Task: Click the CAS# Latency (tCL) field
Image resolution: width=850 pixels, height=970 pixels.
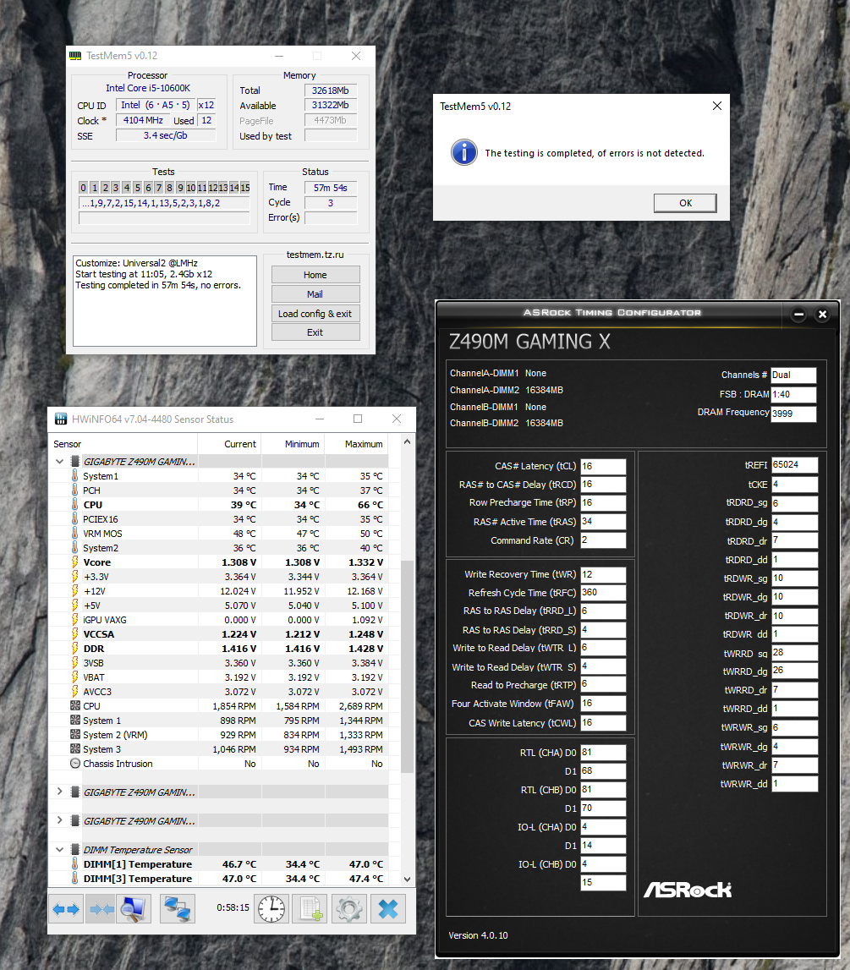Action: (603, 467)
